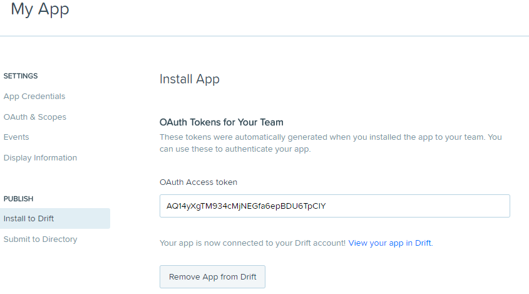The height and width of the screenshot is (294, 529).
Task: Click the Install App heading
Action: [x=190, y=80]
